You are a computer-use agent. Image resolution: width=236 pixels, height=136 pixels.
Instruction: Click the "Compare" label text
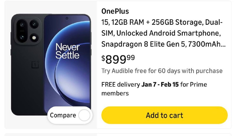coord(63,115)
